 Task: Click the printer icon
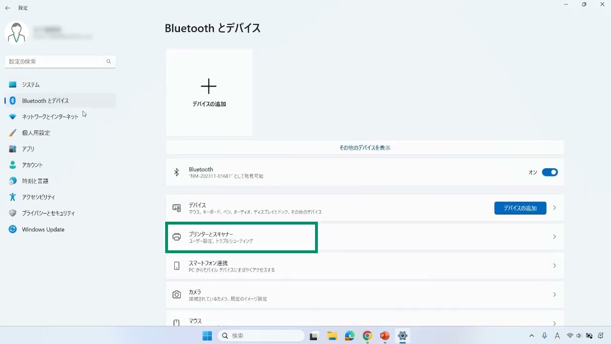pyautogui.click(x=177, y=237)
